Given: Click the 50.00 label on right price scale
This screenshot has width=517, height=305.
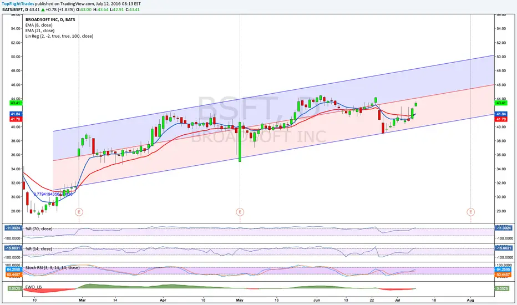Looking at the screenshot, I should click(501, 57).
